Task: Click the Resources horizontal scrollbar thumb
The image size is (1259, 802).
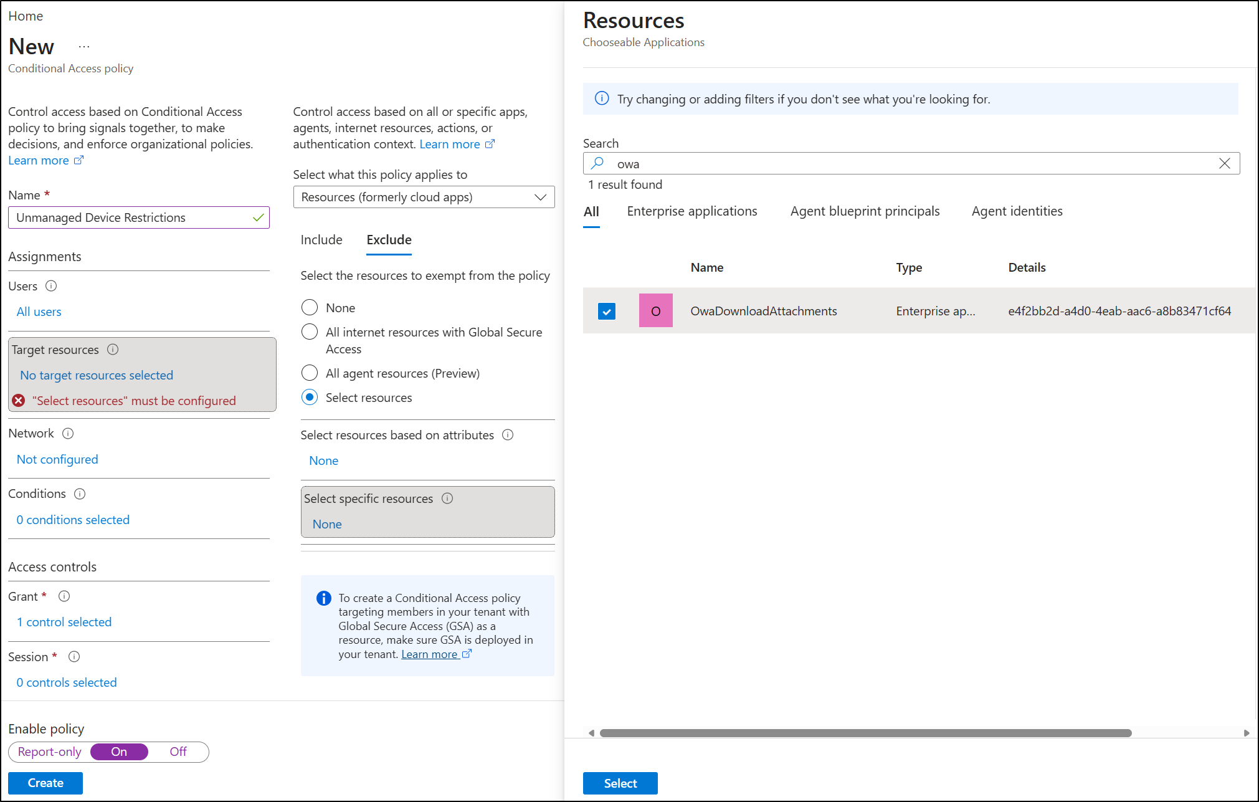Action: 865,733
